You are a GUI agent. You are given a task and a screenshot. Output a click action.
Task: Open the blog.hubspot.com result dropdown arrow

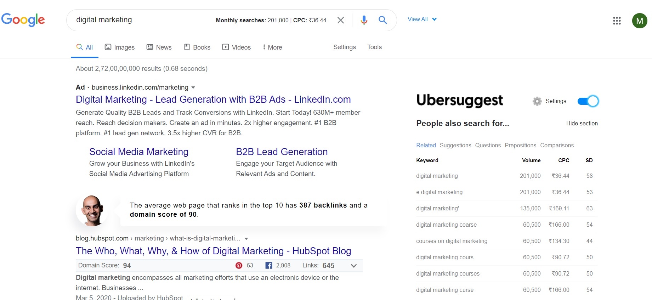click(246, 239)
